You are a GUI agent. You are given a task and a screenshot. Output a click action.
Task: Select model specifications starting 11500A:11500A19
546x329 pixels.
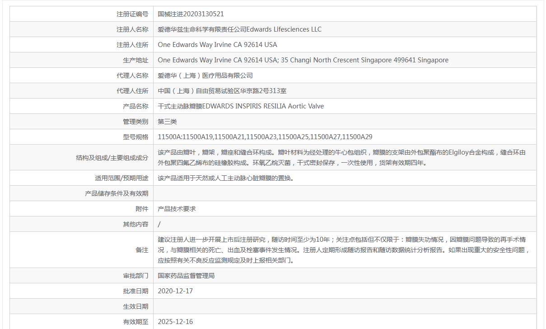(265, 137)
